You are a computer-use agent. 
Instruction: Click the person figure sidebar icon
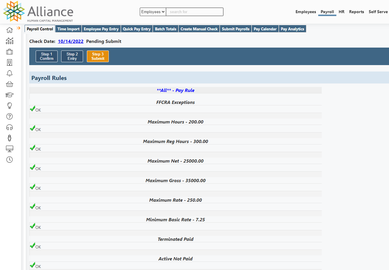pos(10,138)
